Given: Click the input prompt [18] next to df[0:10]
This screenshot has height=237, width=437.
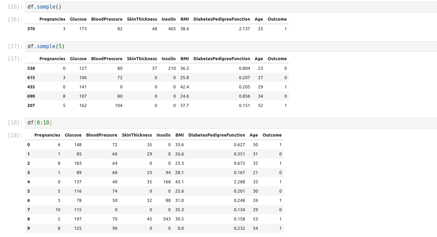Looking at the screenshot, I should pos(15,123).
